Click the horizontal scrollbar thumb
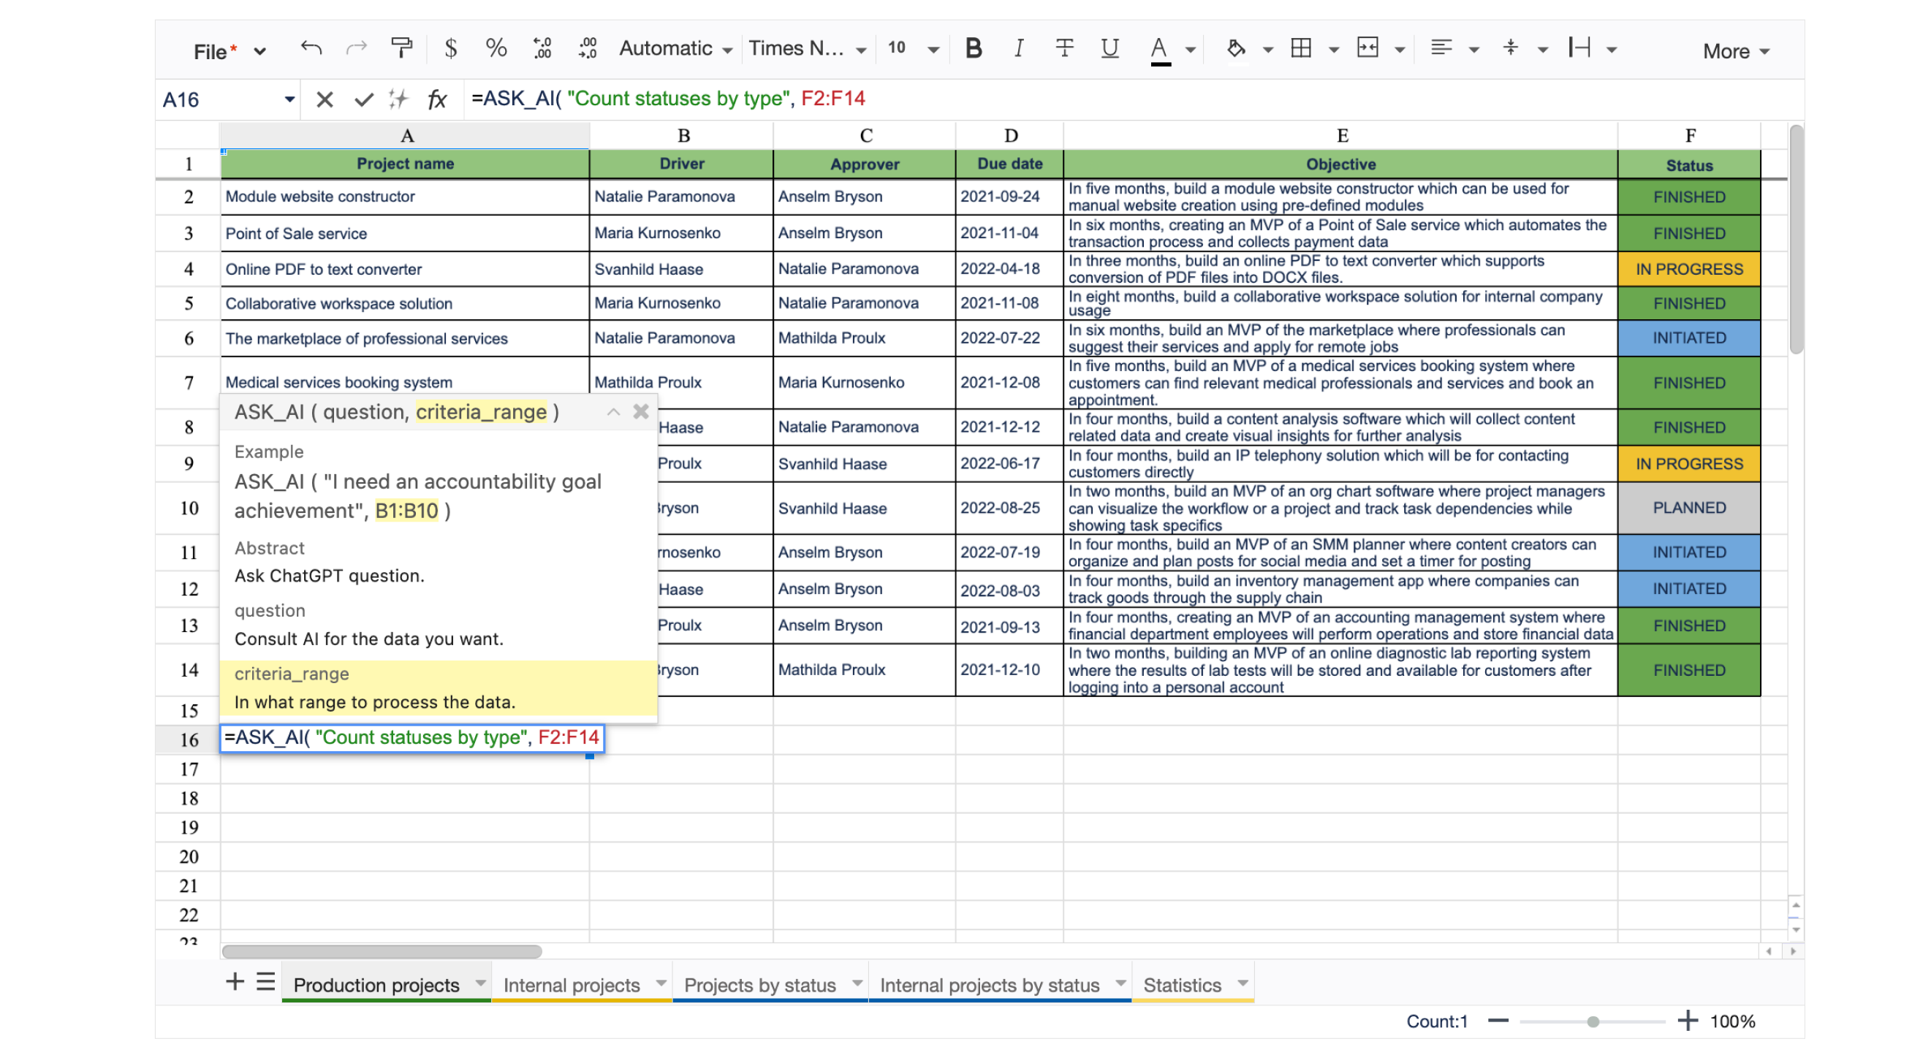Image resolution: width=1931 pixels, height=1047 pixels. click(x=382, y=951)
